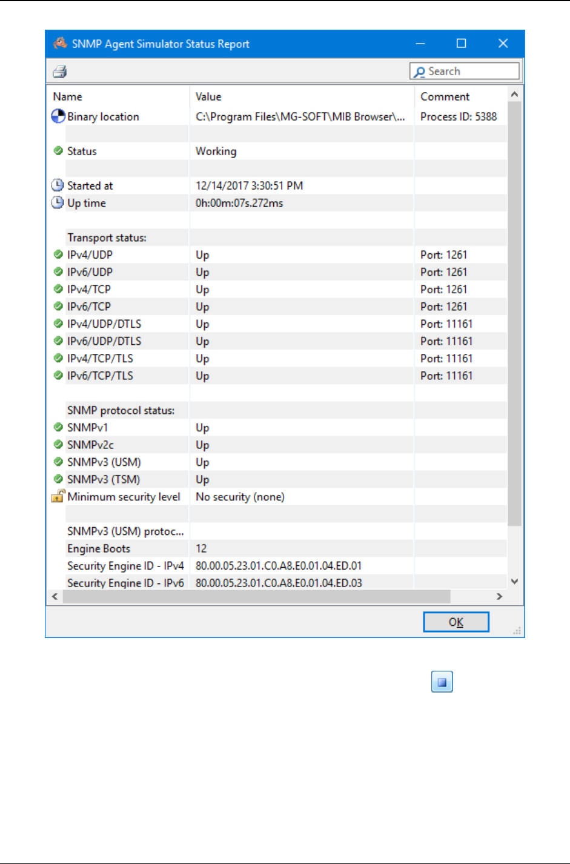Screen dimensions: 570x864
Task: Select the 'Up' value for SNMPv2c
Action: 202,445
